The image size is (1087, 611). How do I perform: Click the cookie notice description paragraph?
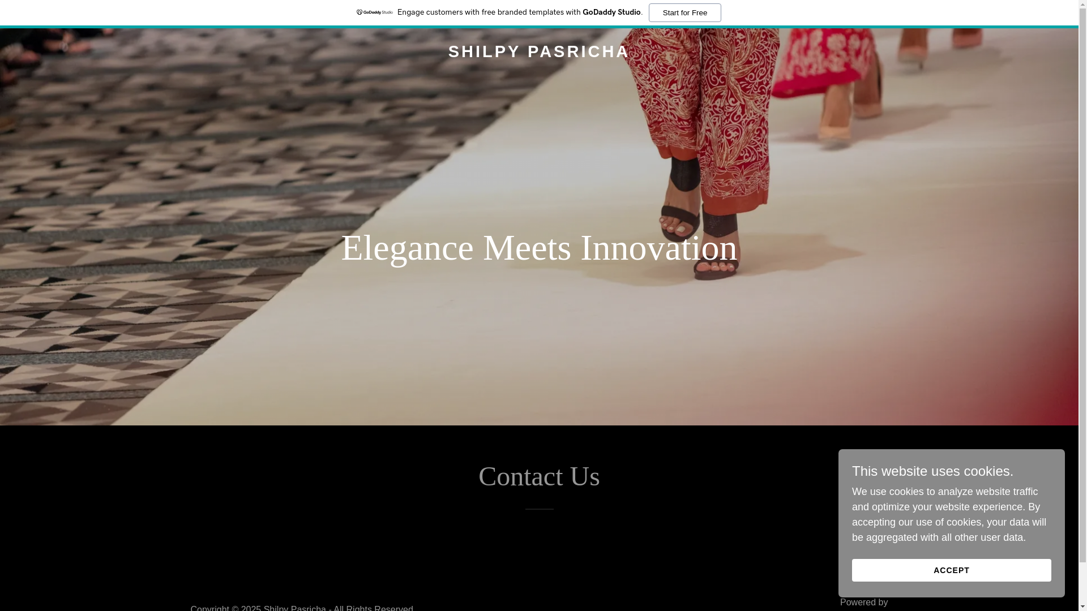[949, 515]
